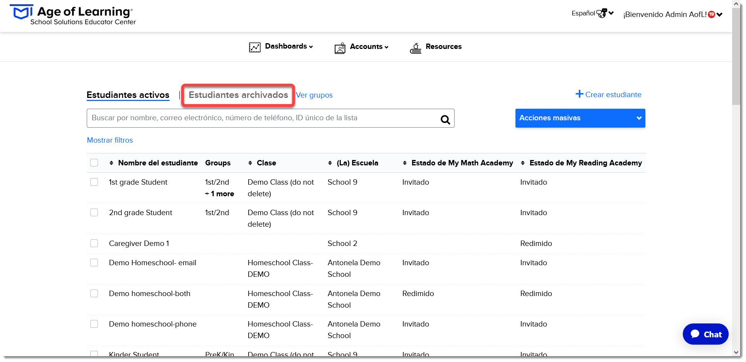Check the Demo homeschool-phone row

(94, 324)
